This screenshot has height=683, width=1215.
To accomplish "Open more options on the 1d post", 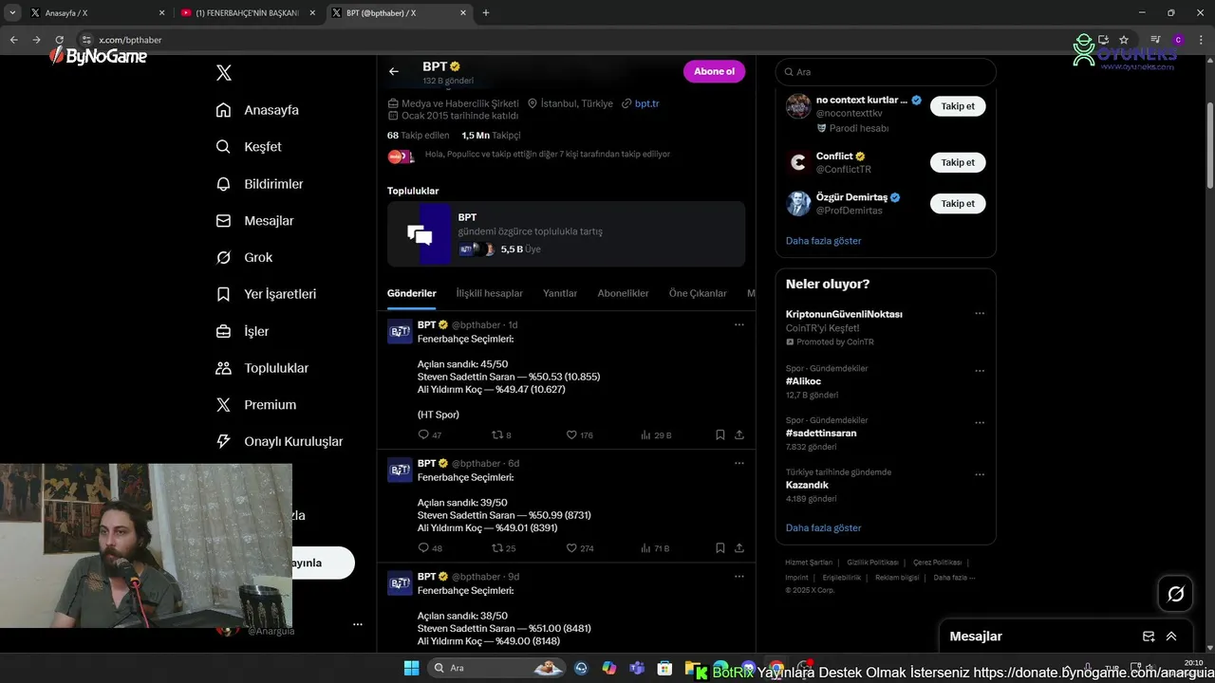I will (738, 324).
